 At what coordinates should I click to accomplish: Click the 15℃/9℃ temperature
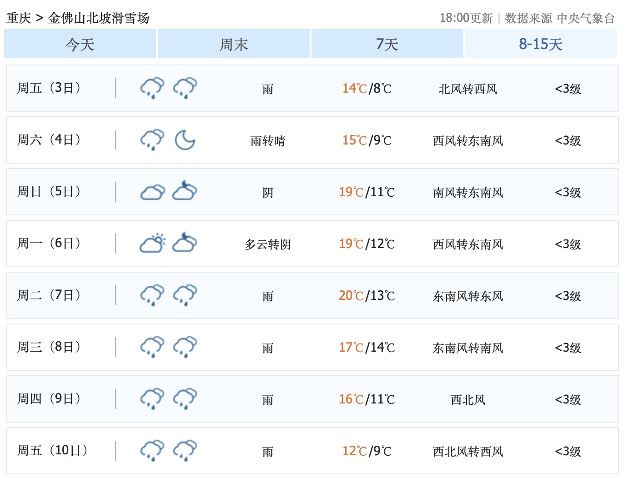coord(367,140)
